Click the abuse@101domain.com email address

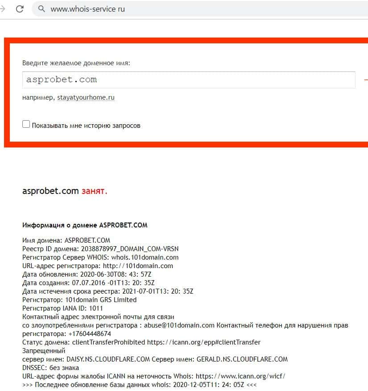click(179, 325)
